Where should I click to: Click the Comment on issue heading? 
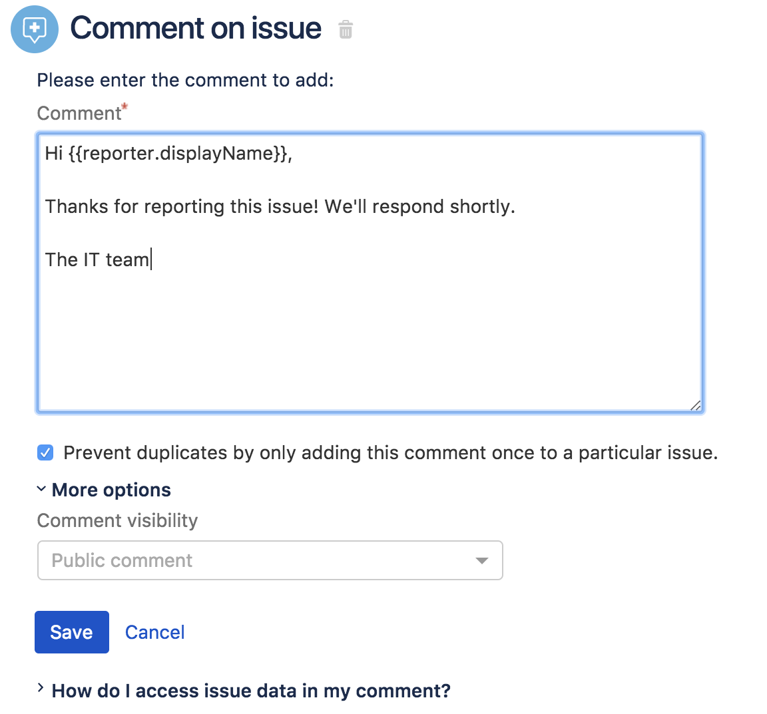[196, 29]
